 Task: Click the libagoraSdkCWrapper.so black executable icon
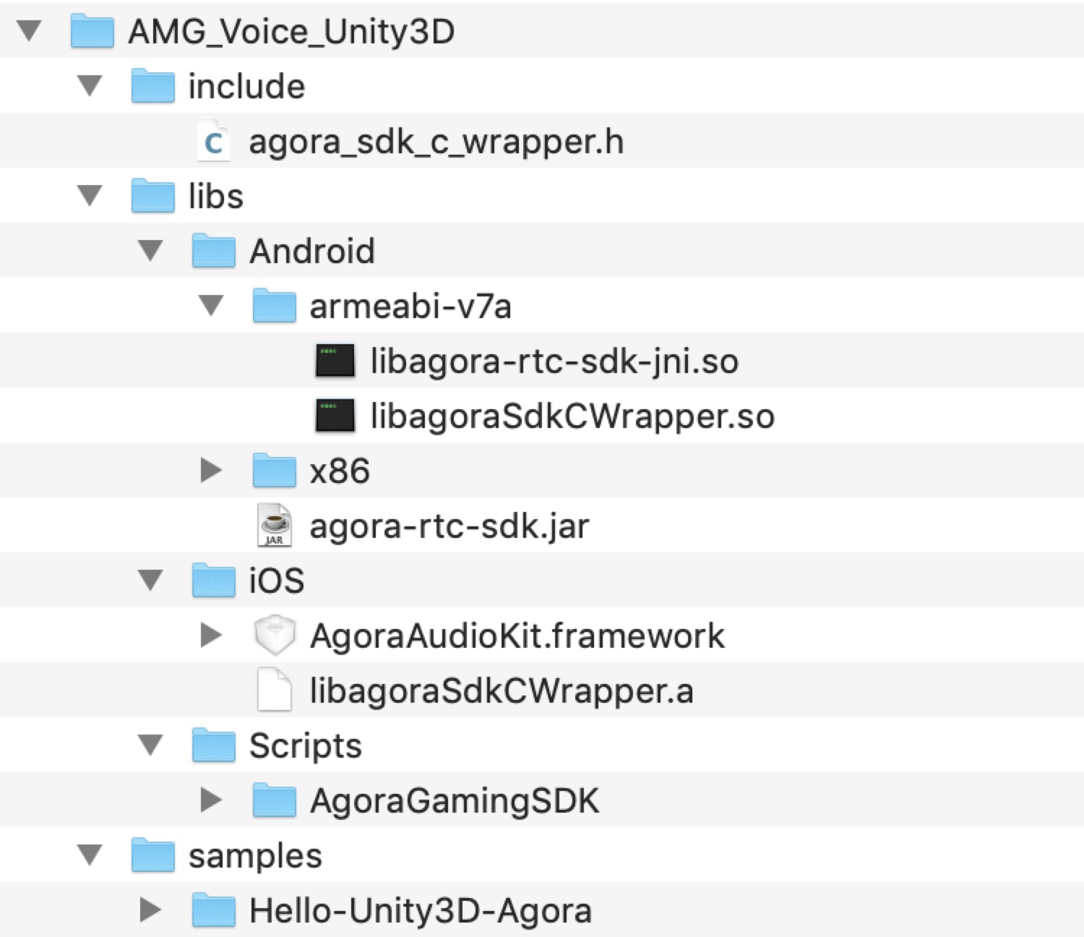(335, 416)
